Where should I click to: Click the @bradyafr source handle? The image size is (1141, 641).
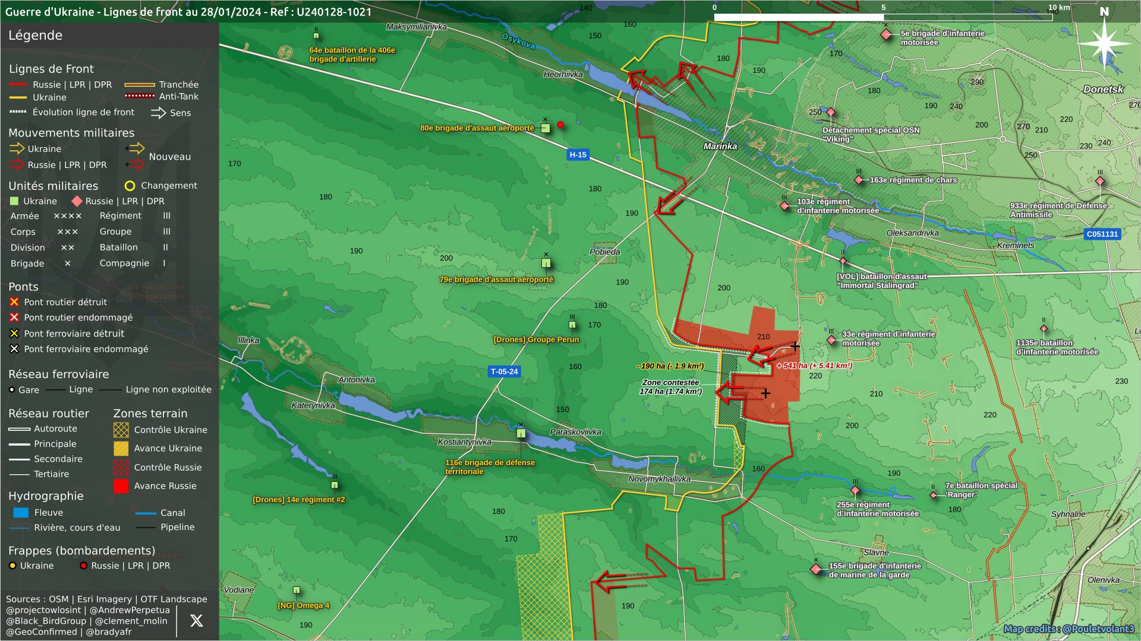109,632
